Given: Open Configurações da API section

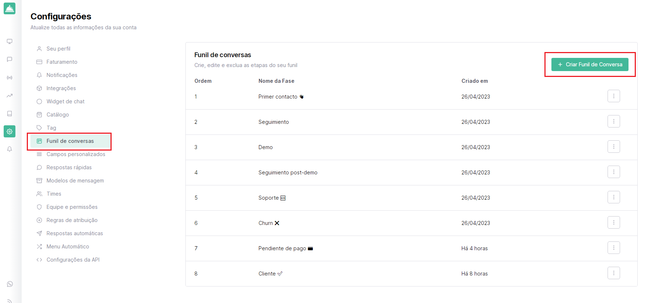Looking at the screenshot, I should [x=73, y=260].
